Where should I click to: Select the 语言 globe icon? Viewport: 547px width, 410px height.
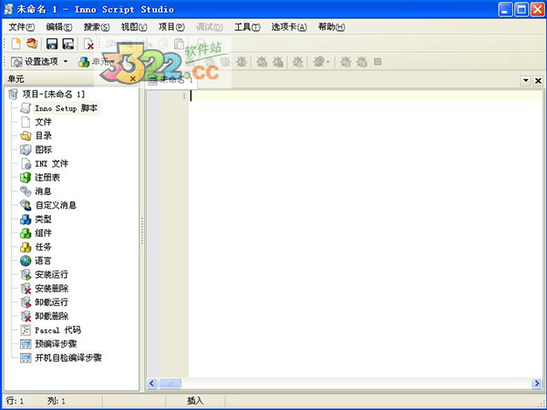pyautogui.click(x=26, y=261)
